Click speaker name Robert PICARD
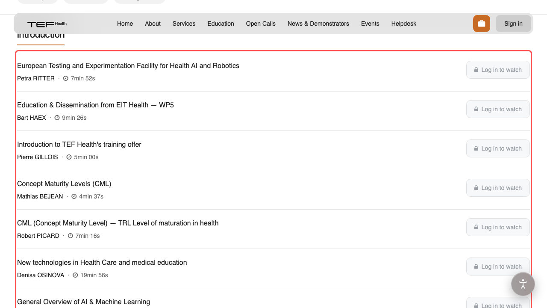Image resolution: width=547 pixels, height=308 pixels. click(38, 236)
